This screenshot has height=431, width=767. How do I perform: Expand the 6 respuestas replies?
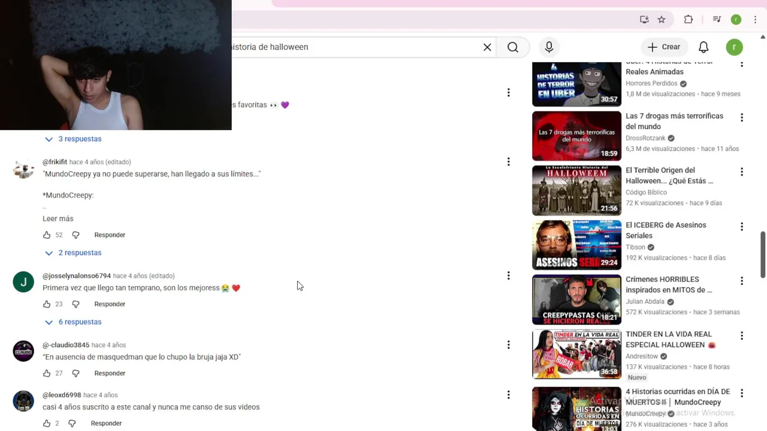[x=73, y=322]
